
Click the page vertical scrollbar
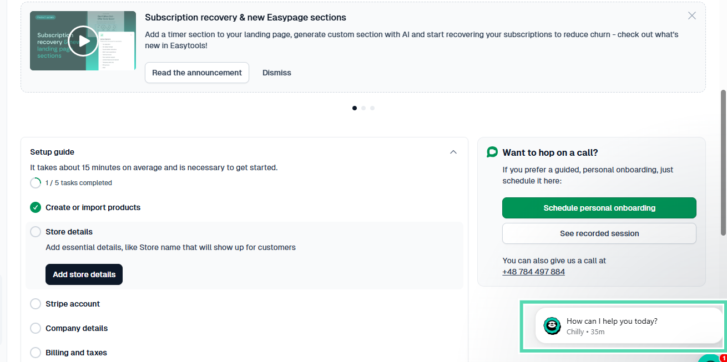[723, 162]
